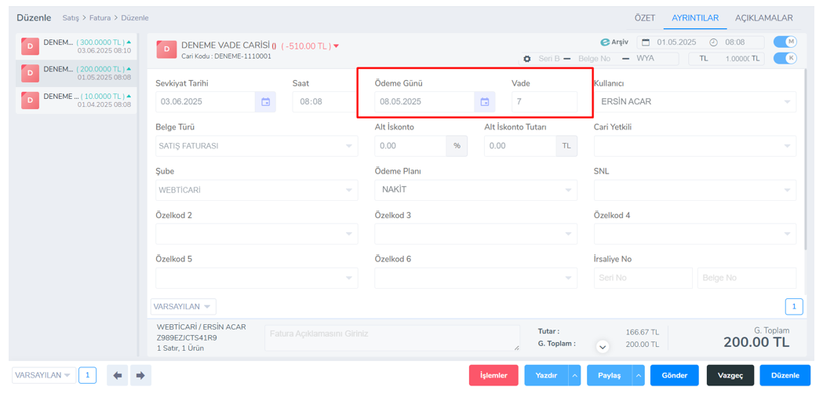Switch to the ÖZET tab
The image size is (823, 394).
point(644,18)
